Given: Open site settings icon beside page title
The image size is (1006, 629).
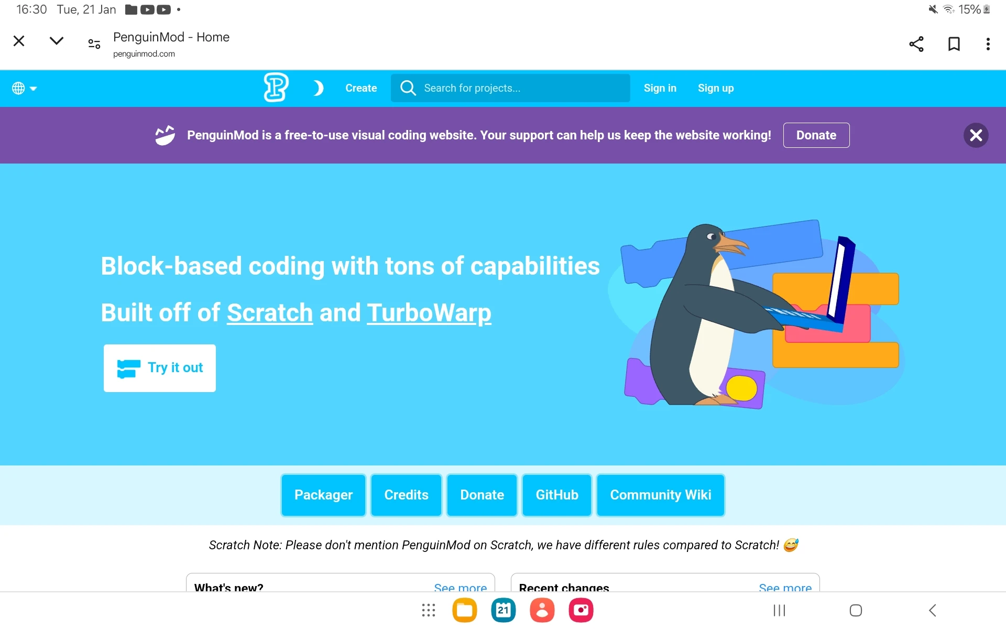Looking at the screenshot, I should coord(94,44).
